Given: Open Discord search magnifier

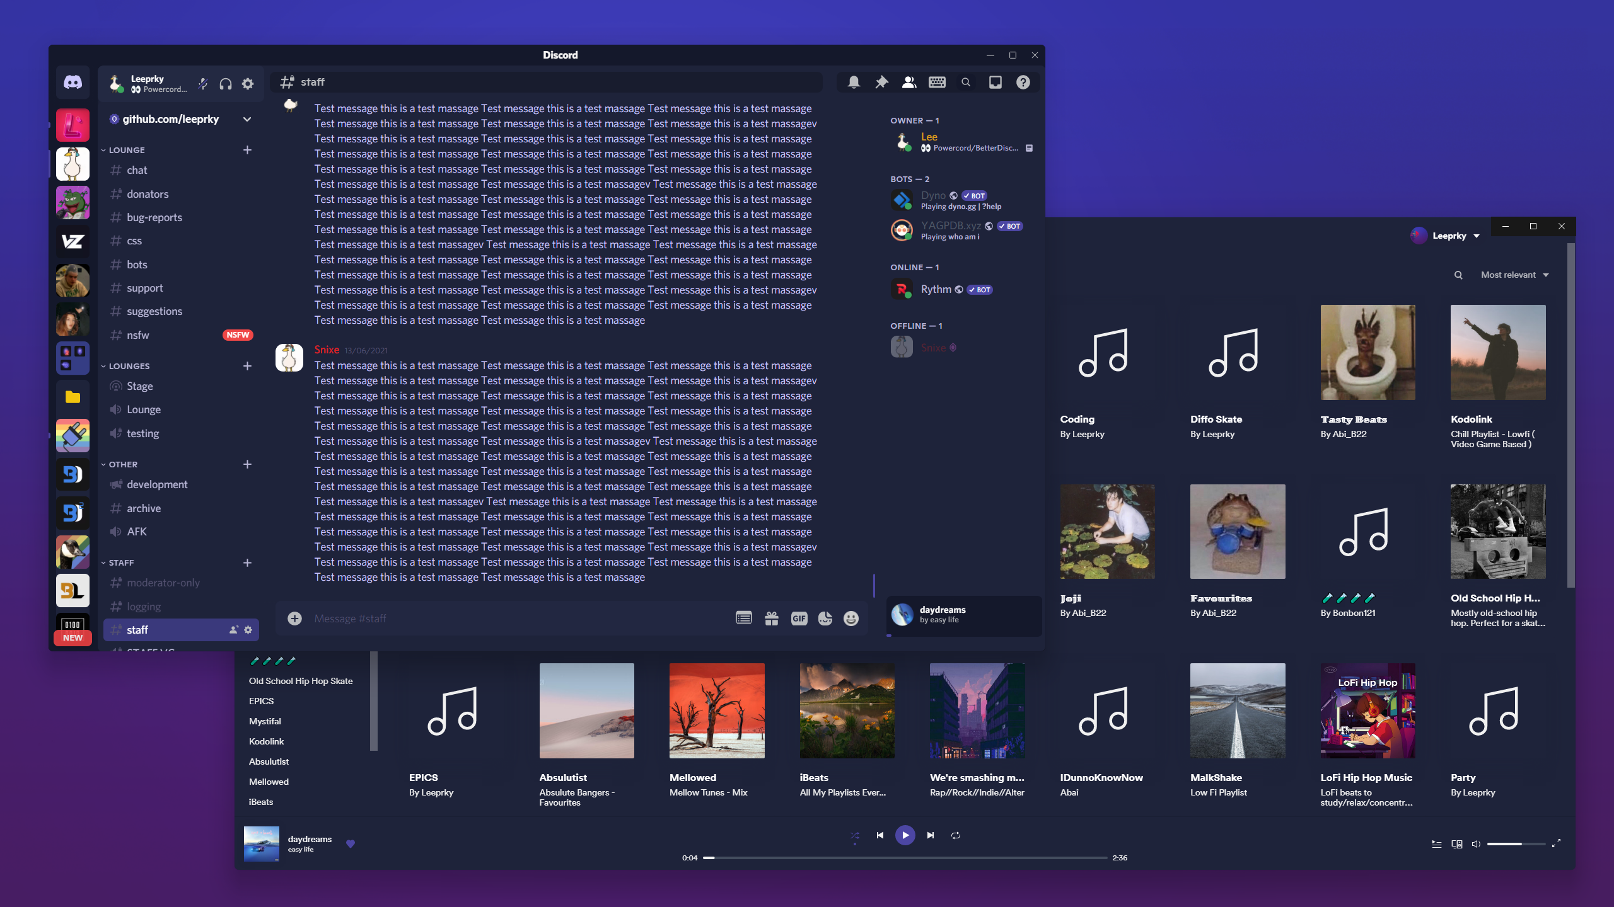Looking at the screenshot, I should 966,82.
